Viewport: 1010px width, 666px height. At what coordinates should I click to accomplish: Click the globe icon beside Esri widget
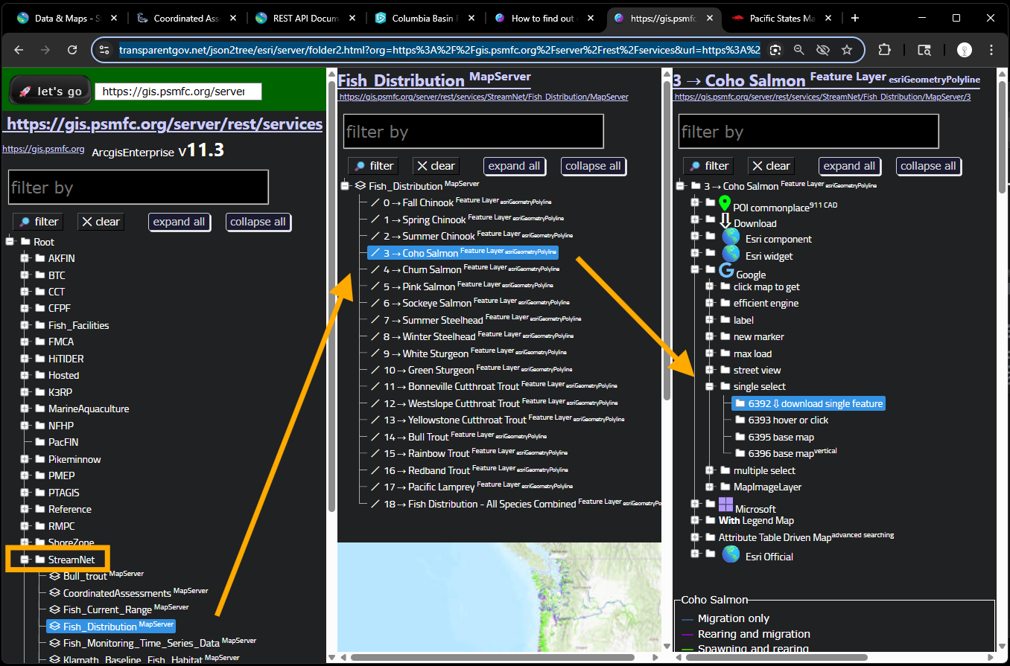[731, 254]
